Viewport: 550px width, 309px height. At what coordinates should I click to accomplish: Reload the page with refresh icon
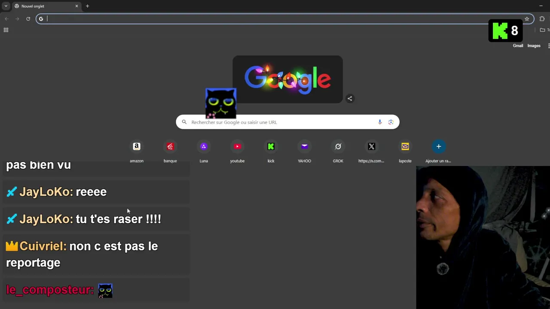click(28, 19)
